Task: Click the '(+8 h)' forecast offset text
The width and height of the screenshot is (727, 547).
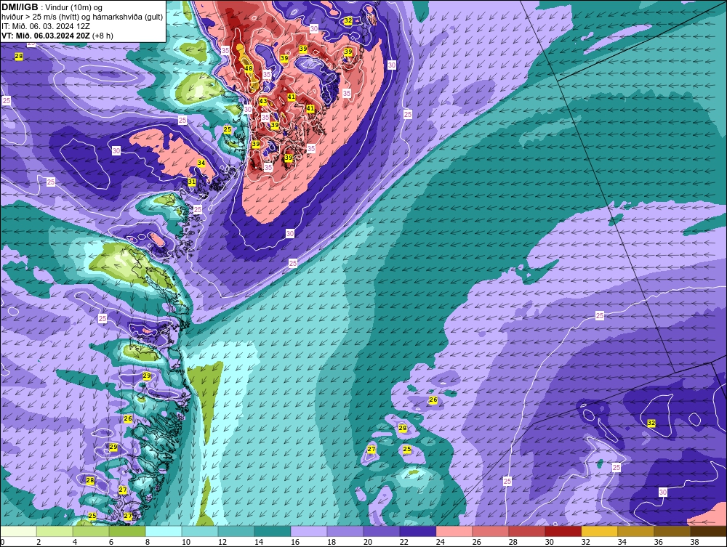Action: pyautogui.click(x=103, y=36)
